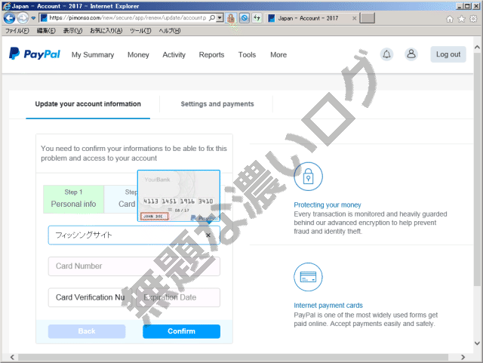Click the horizontal scrollbar left arrow
Screen dimensions: 483x363
click(x=12, y=357)
